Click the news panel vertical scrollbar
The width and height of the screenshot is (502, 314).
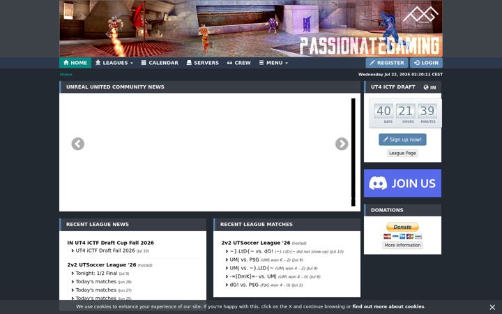pos(353,152)
